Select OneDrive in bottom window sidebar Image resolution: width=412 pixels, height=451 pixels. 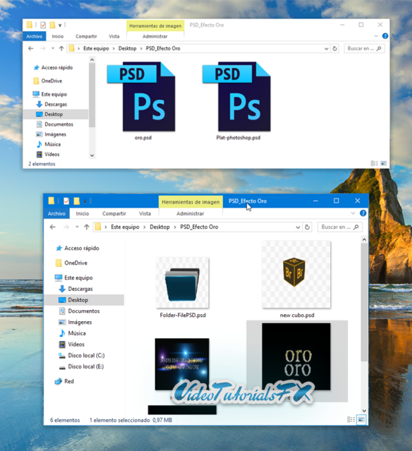coord(71,263)
